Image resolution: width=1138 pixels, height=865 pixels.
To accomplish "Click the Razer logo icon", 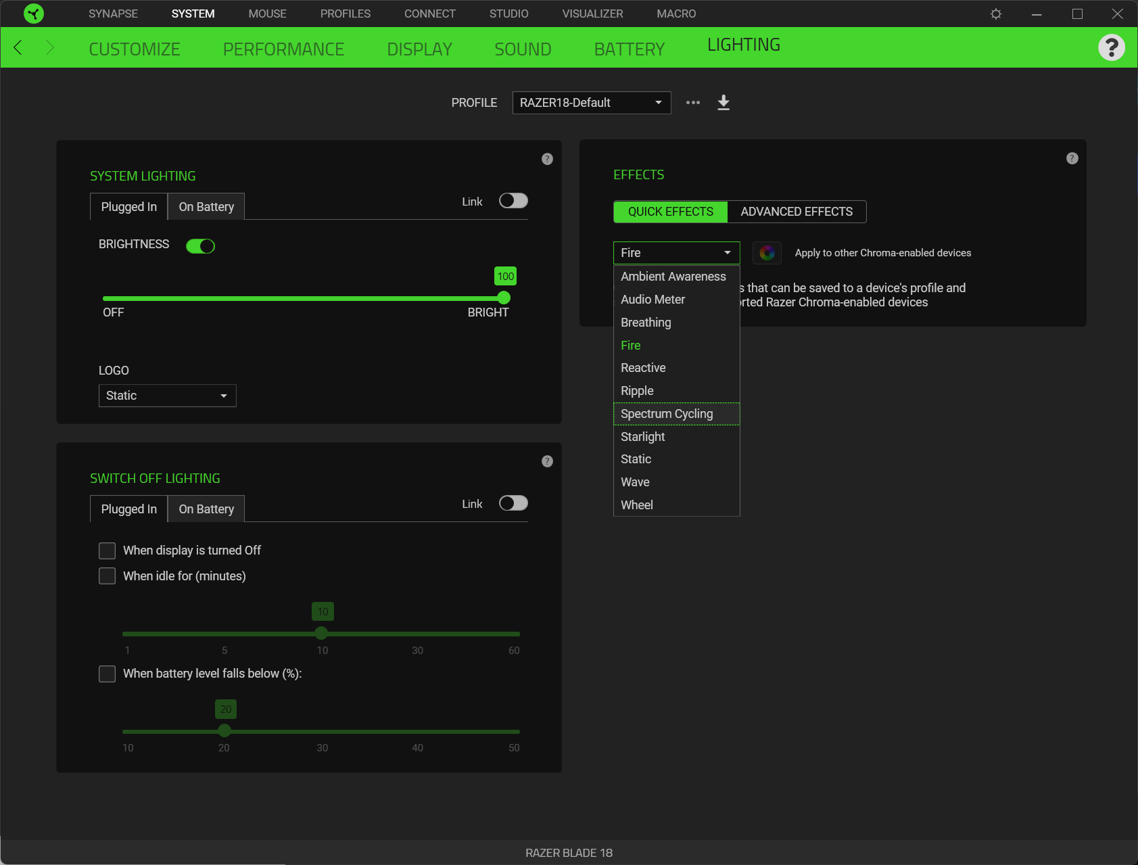I will (x=33, y=14).
